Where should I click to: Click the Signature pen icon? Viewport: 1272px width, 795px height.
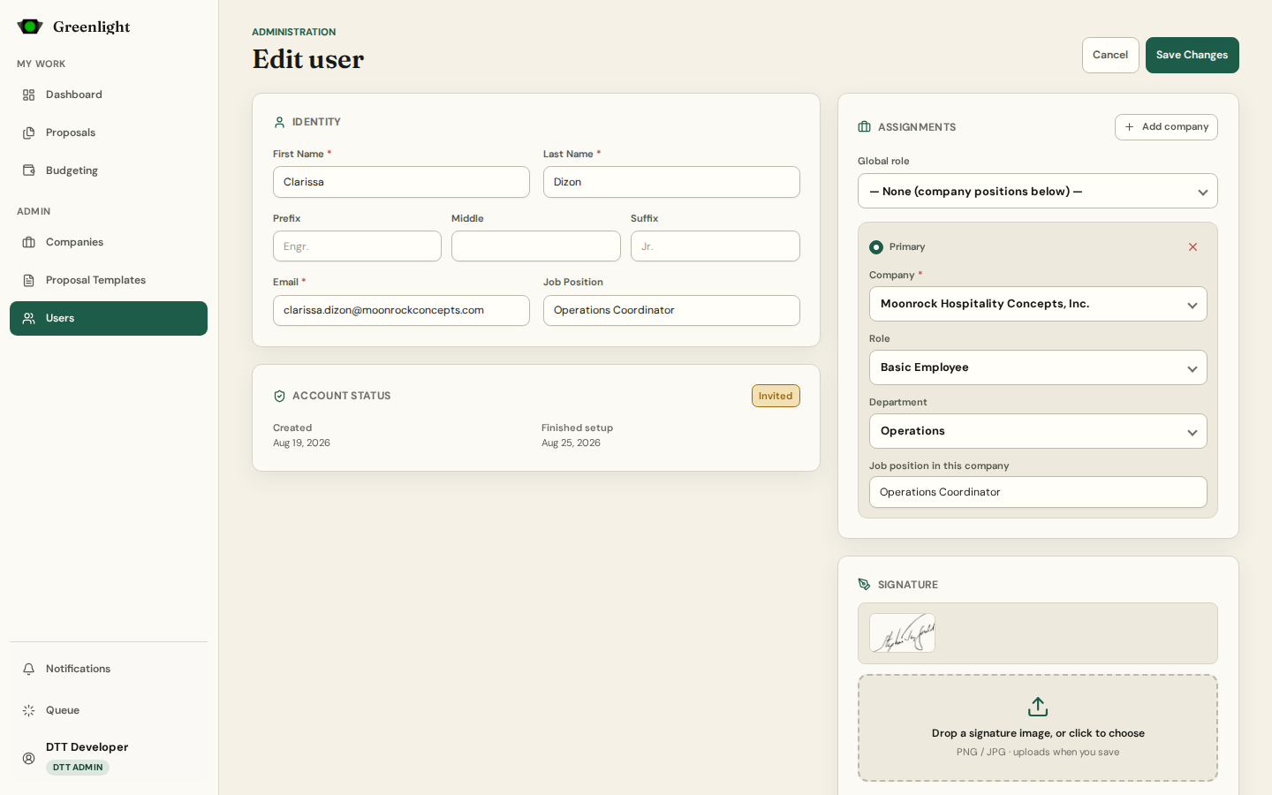865,585
